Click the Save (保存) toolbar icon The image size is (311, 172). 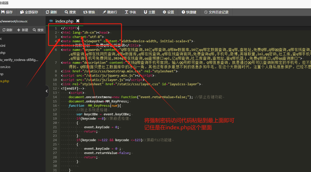point(3,12)
